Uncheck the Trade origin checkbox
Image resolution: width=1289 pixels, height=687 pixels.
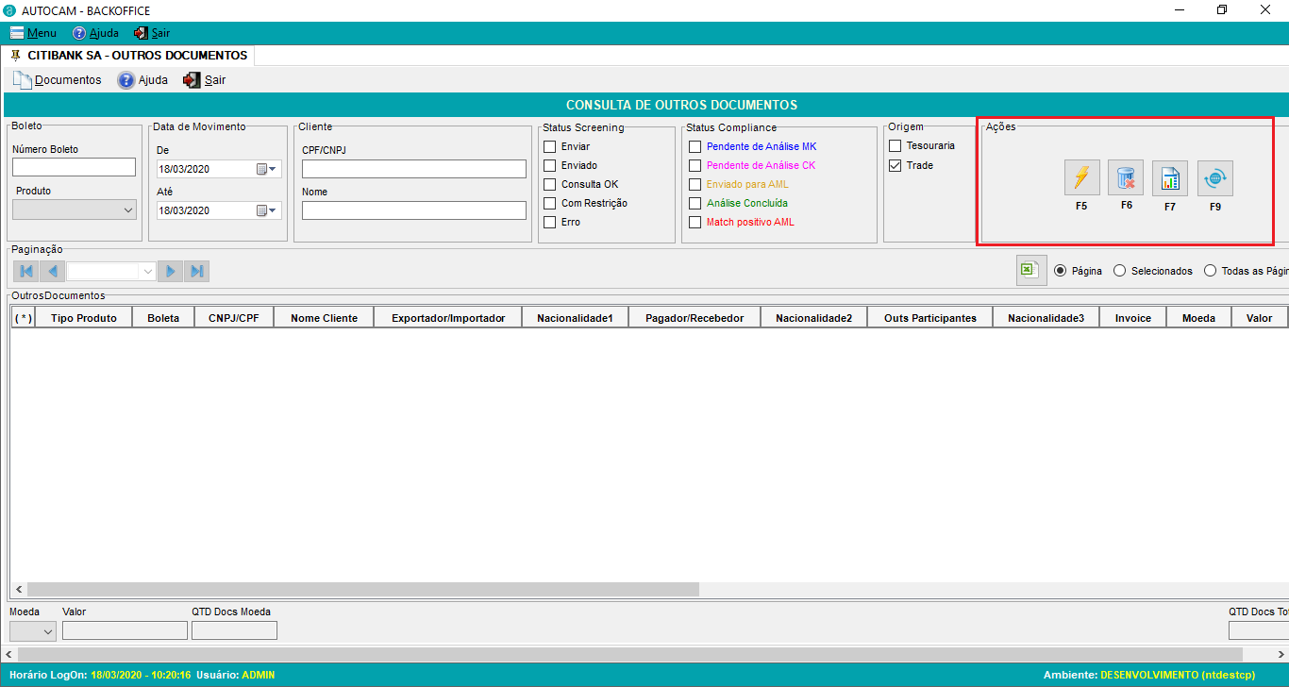[x=896, y=165]
